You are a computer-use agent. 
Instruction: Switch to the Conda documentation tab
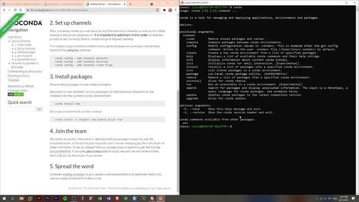(x=63, y=4)
